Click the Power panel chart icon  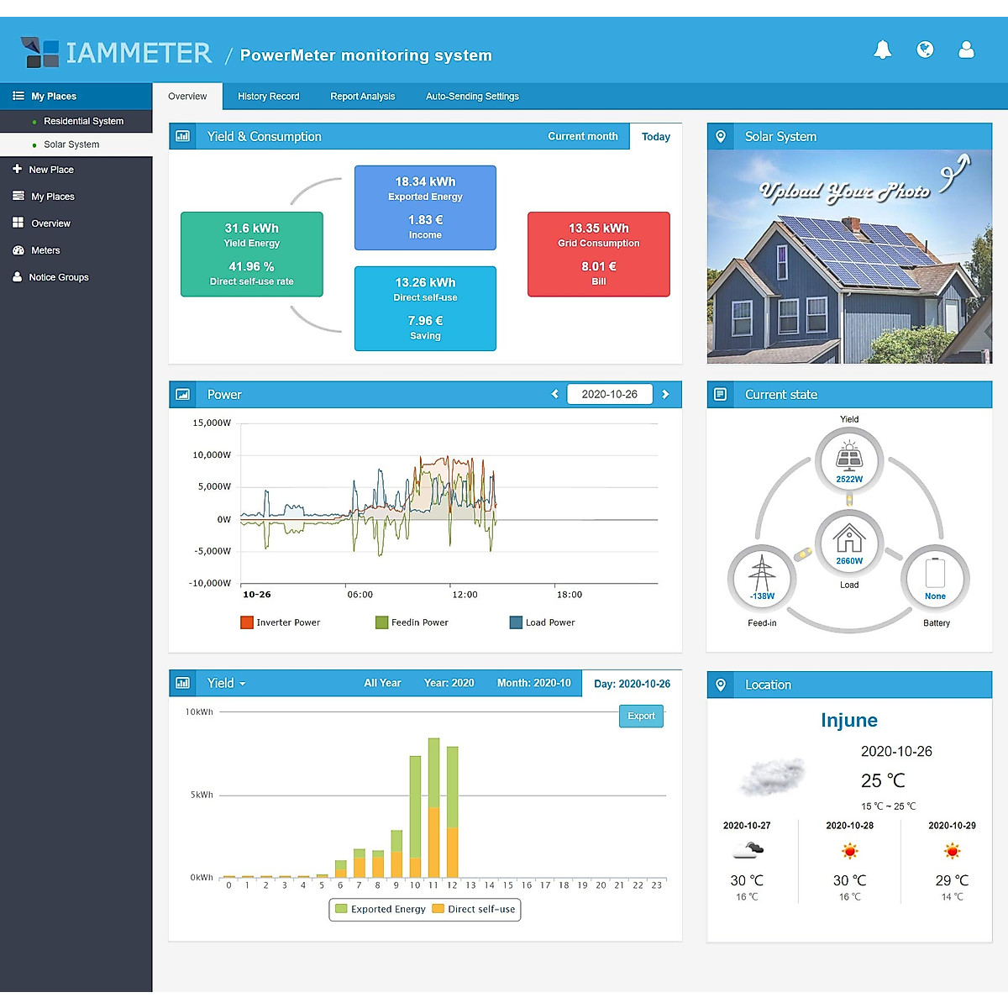coord(182,394)
